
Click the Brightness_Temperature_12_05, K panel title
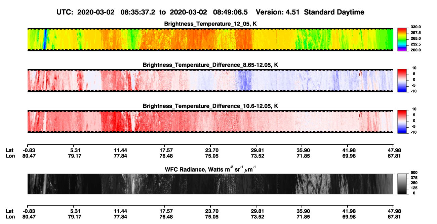tap(210, 24)
